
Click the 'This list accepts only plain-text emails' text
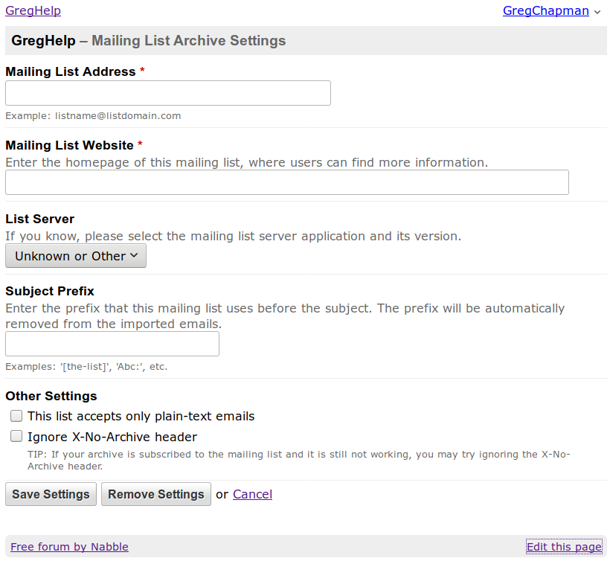[x=141, y=416]
